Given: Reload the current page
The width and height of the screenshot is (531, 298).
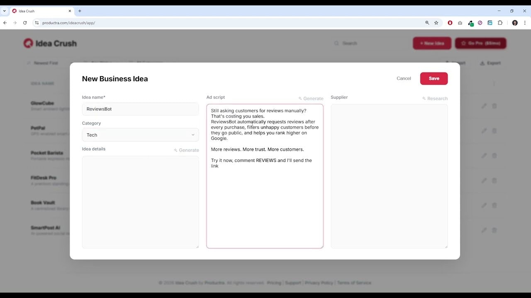Looking at the screenshot, I should coord(25,23).
